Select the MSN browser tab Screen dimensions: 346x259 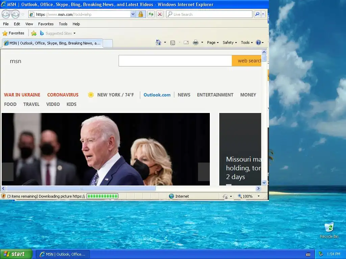coord(52,43)
